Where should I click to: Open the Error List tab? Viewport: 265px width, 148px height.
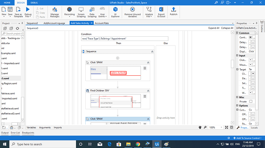coord(15,133)
